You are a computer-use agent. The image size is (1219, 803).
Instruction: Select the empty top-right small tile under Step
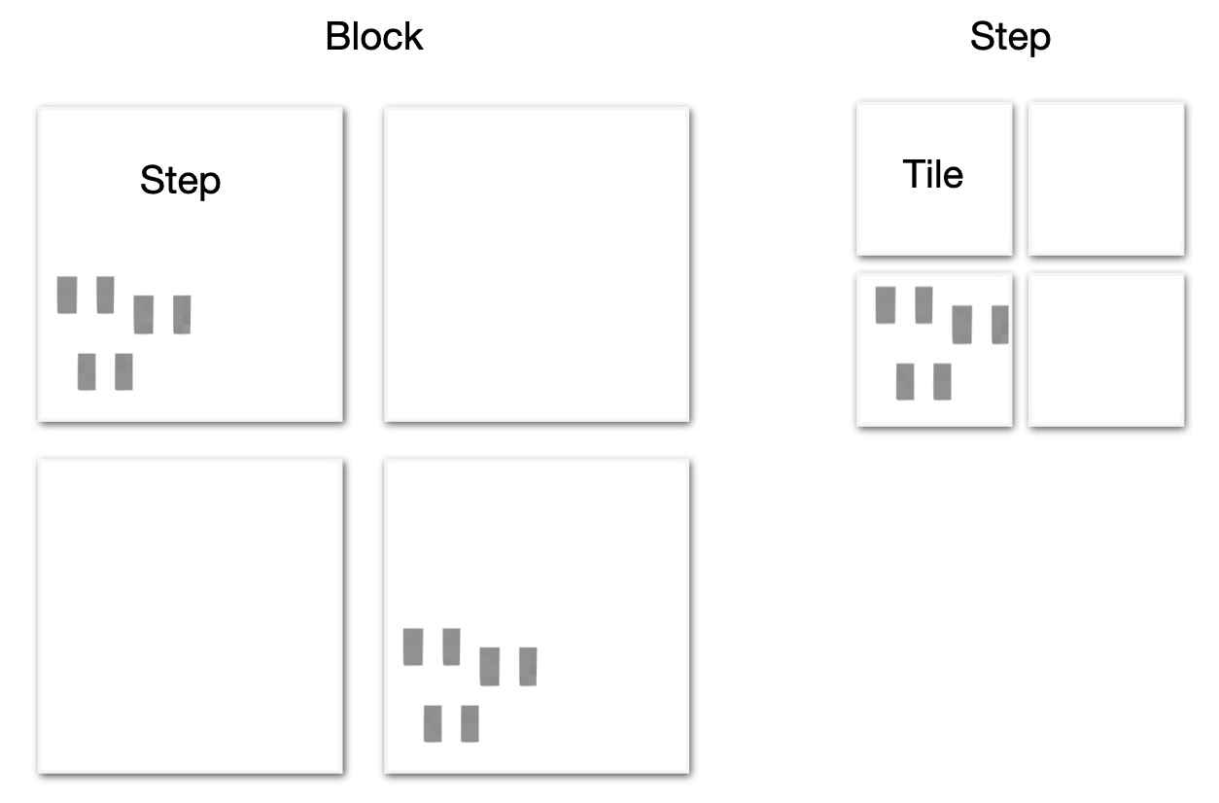pyautogui.click(x=1106, y=179)
